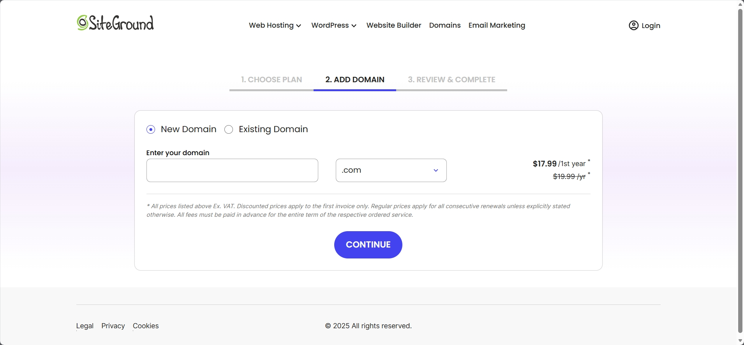The height and width of the screenshot is (345, 744).
Task: Open the .com extension dropdown
Action: pyautogui.click(x=391, y=170)
